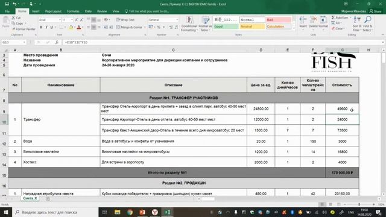Viewport: 386px width, 217px height.
Task: Select the Normal cell style
Action: [x=252, y=20]
